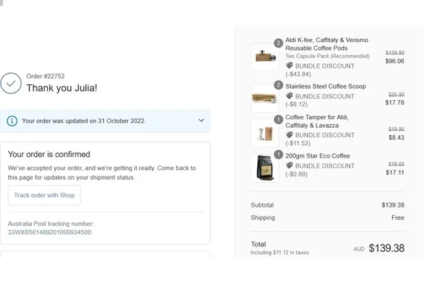Click the discount tag icon for Coffee Scoop
This screenshot has width=430, height=284.
click(289, 96)
